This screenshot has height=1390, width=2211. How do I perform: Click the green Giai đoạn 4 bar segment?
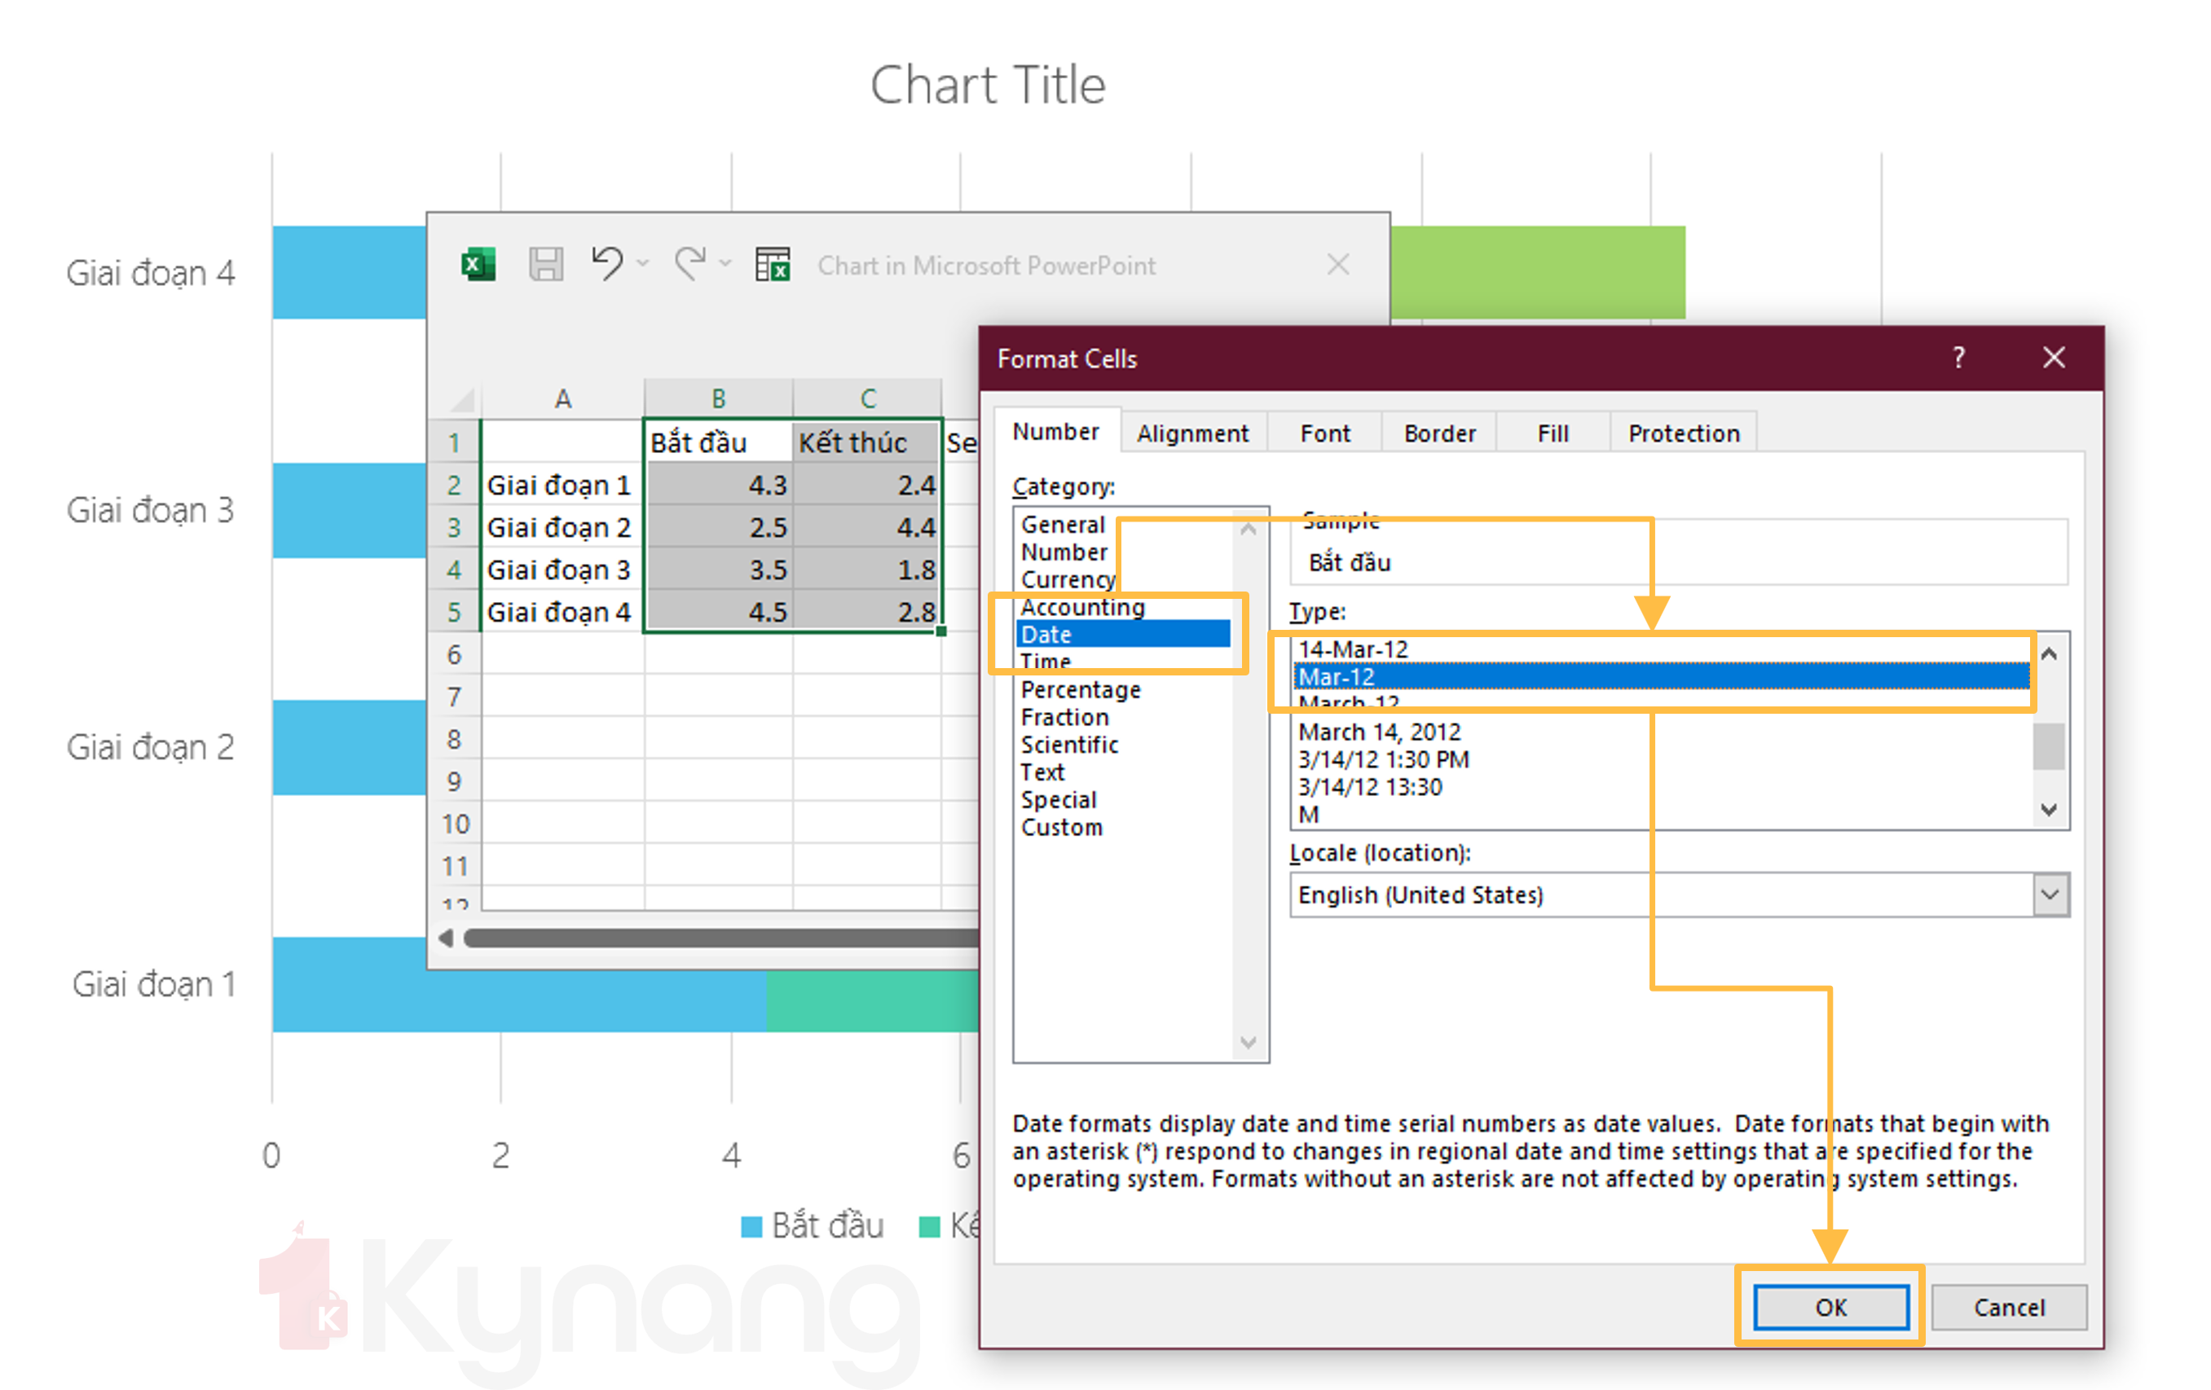click(x=1538, y=272)
